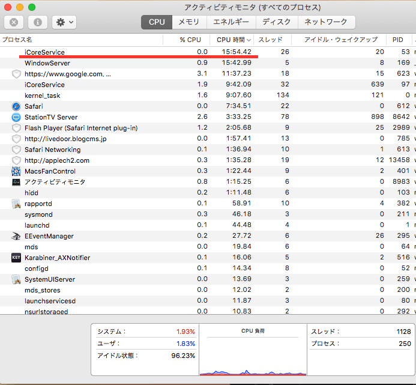Select the EEventManager process name
The width and height of the screenshot is (416, 385).
(x=49, y=236)
